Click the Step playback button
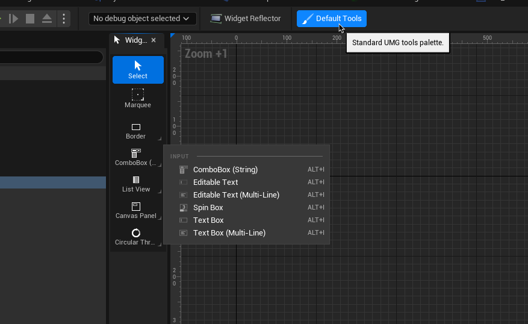The height and width of the screenshot is (324, 528). tap(13, 19)
